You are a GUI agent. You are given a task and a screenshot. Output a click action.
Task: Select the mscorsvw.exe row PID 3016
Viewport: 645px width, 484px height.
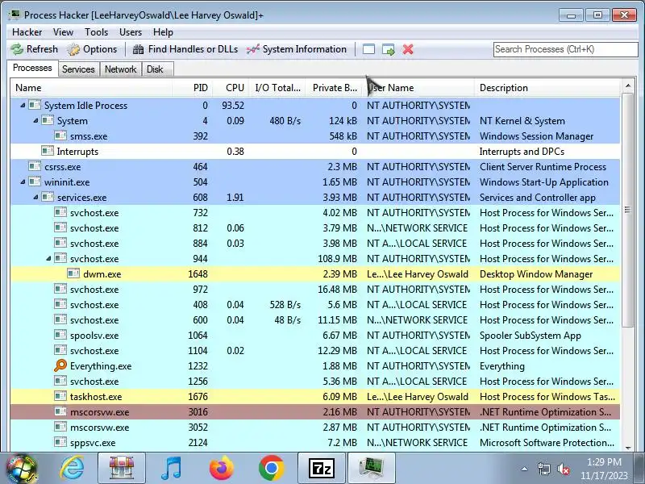tap(315, 411)
